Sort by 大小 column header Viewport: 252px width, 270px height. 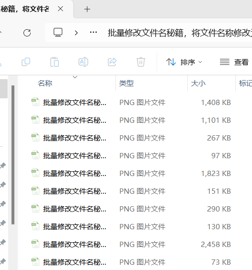point(198,83)
